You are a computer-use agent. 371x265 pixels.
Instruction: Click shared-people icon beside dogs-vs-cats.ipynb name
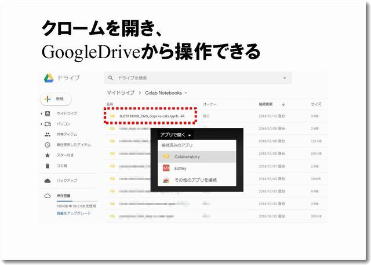click(183, 116)
